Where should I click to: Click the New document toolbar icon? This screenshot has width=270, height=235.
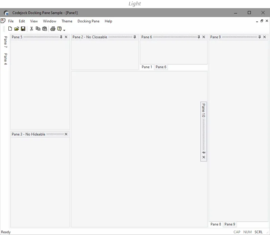coord(10,29)
